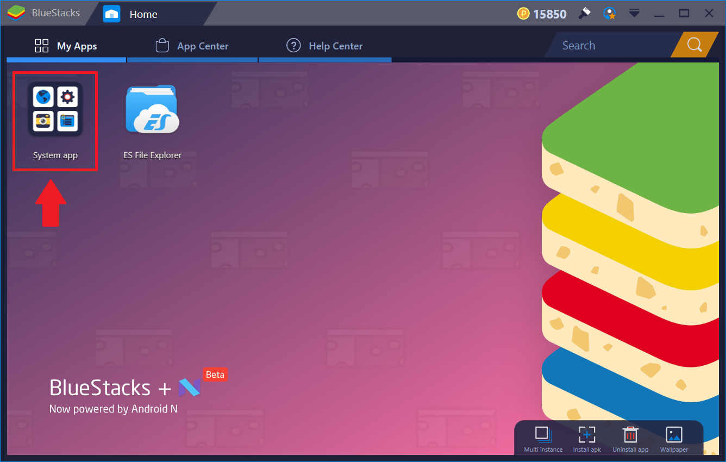Click the Beta badge

pos(215,374)
